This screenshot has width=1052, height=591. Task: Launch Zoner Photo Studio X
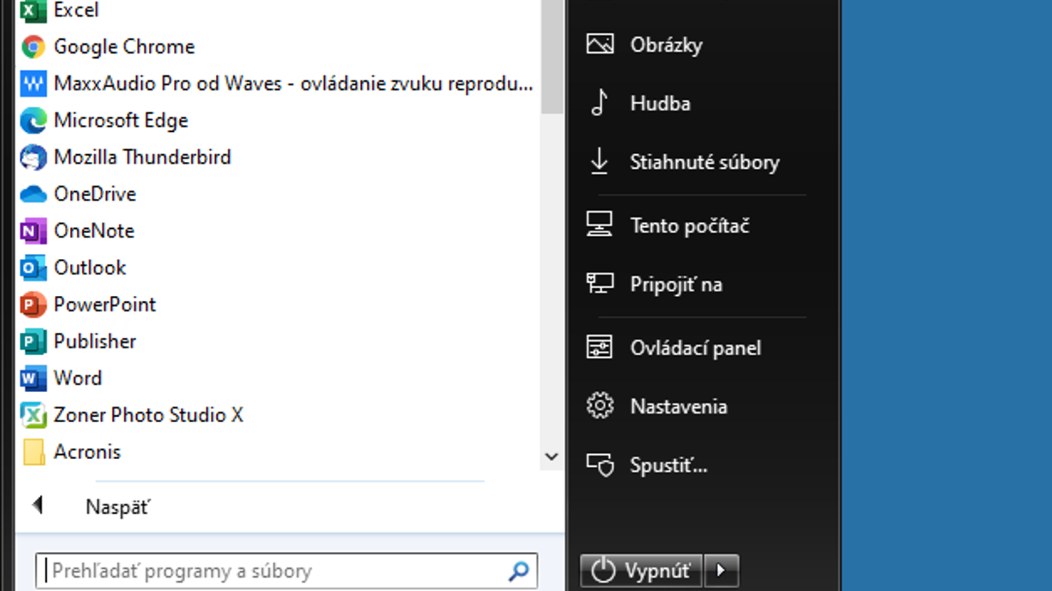coord(148,414)
